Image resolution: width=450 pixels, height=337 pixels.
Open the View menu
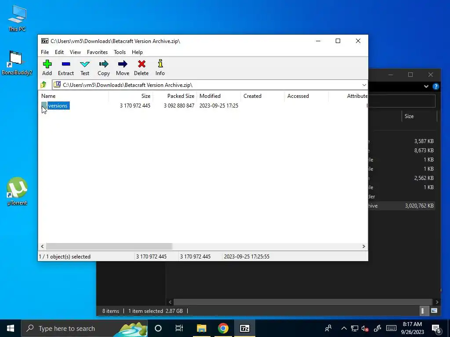pyautogui.click(x=75, y=52)
